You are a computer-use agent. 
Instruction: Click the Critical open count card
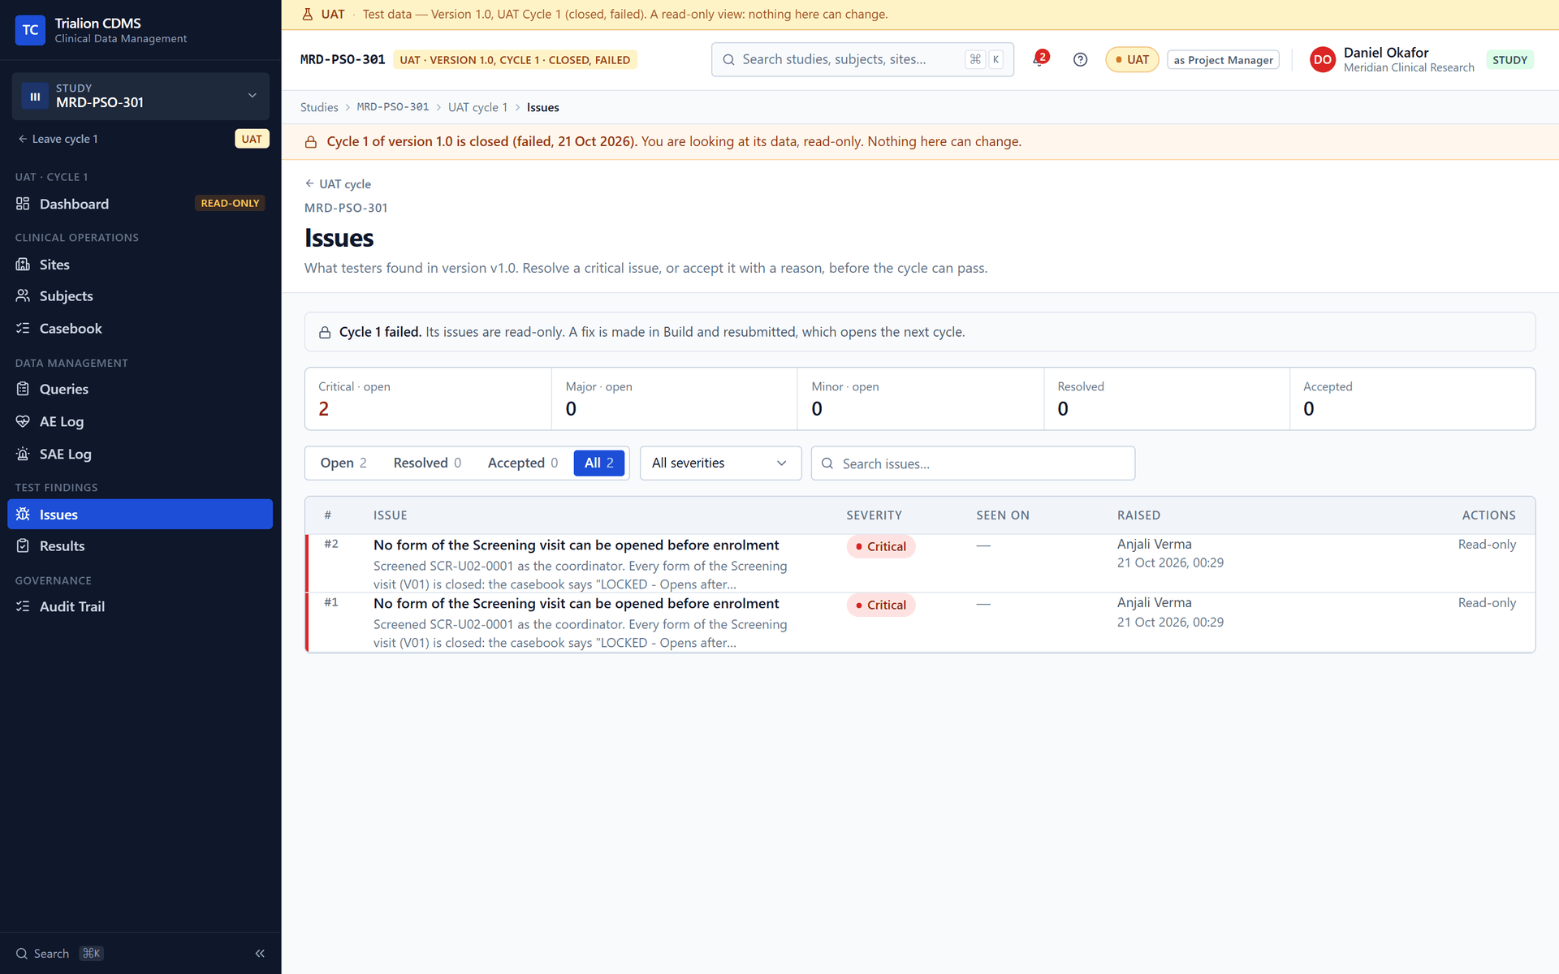click(428, 399)
